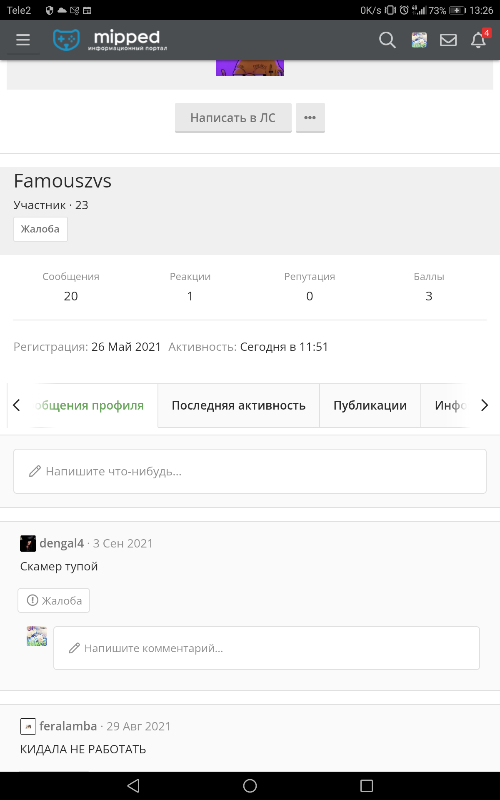Click the Жалоба button under Famouszvs
This screenshot has height=800, width=500.
(x=40, y=229)
